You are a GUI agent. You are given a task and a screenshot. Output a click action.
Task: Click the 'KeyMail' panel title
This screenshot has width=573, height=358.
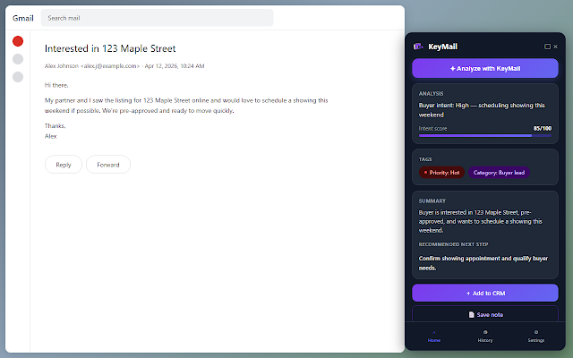tap(442, 47)
